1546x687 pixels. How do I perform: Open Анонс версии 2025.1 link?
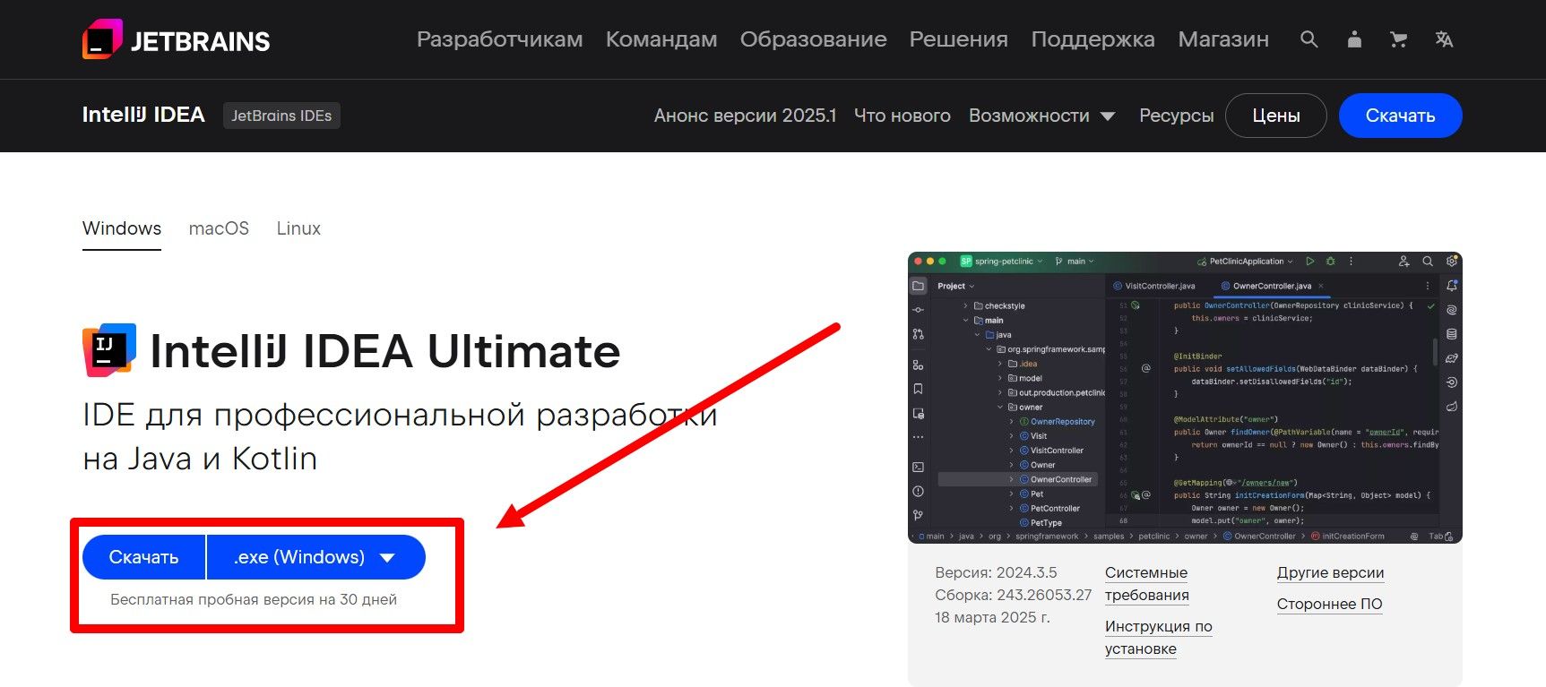(x=745, y=116)
